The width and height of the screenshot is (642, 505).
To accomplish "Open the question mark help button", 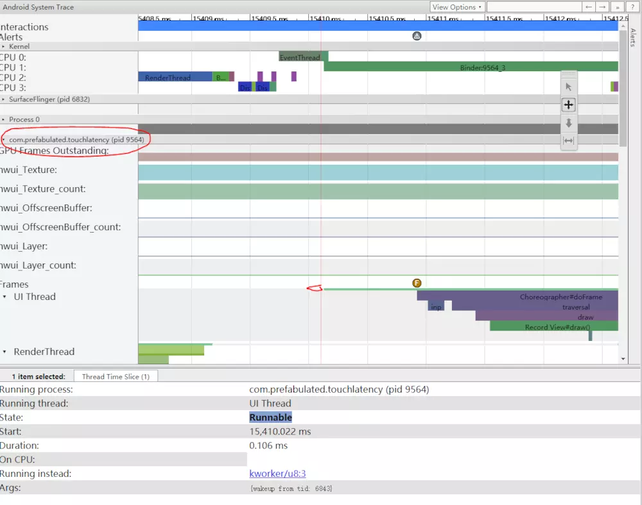I will [x=632, y=7].
